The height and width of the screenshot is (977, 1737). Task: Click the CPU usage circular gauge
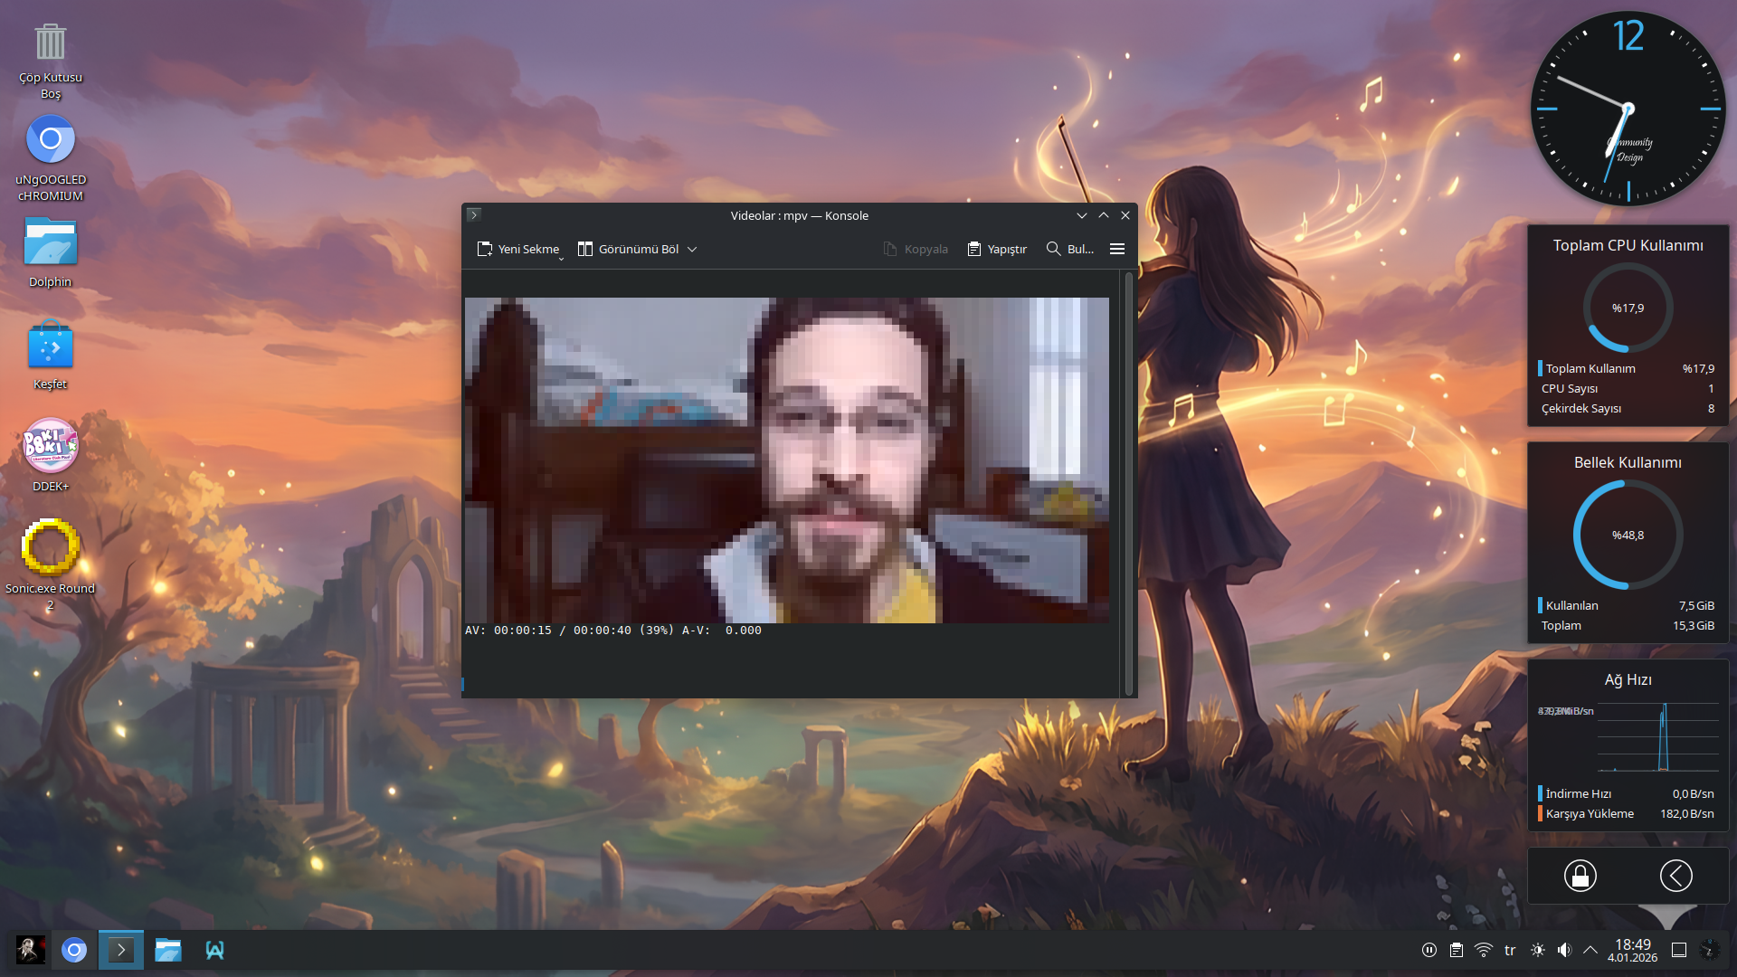click(1628, 308)
